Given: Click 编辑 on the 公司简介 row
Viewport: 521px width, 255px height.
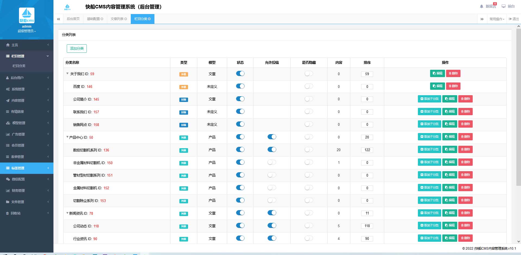Looking at the screenshot, I should pyautogui.click(x=449, y=99).
